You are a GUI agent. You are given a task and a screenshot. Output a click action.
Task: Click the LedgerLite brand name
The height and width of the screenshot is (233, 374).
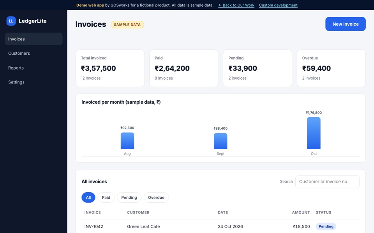32,21
